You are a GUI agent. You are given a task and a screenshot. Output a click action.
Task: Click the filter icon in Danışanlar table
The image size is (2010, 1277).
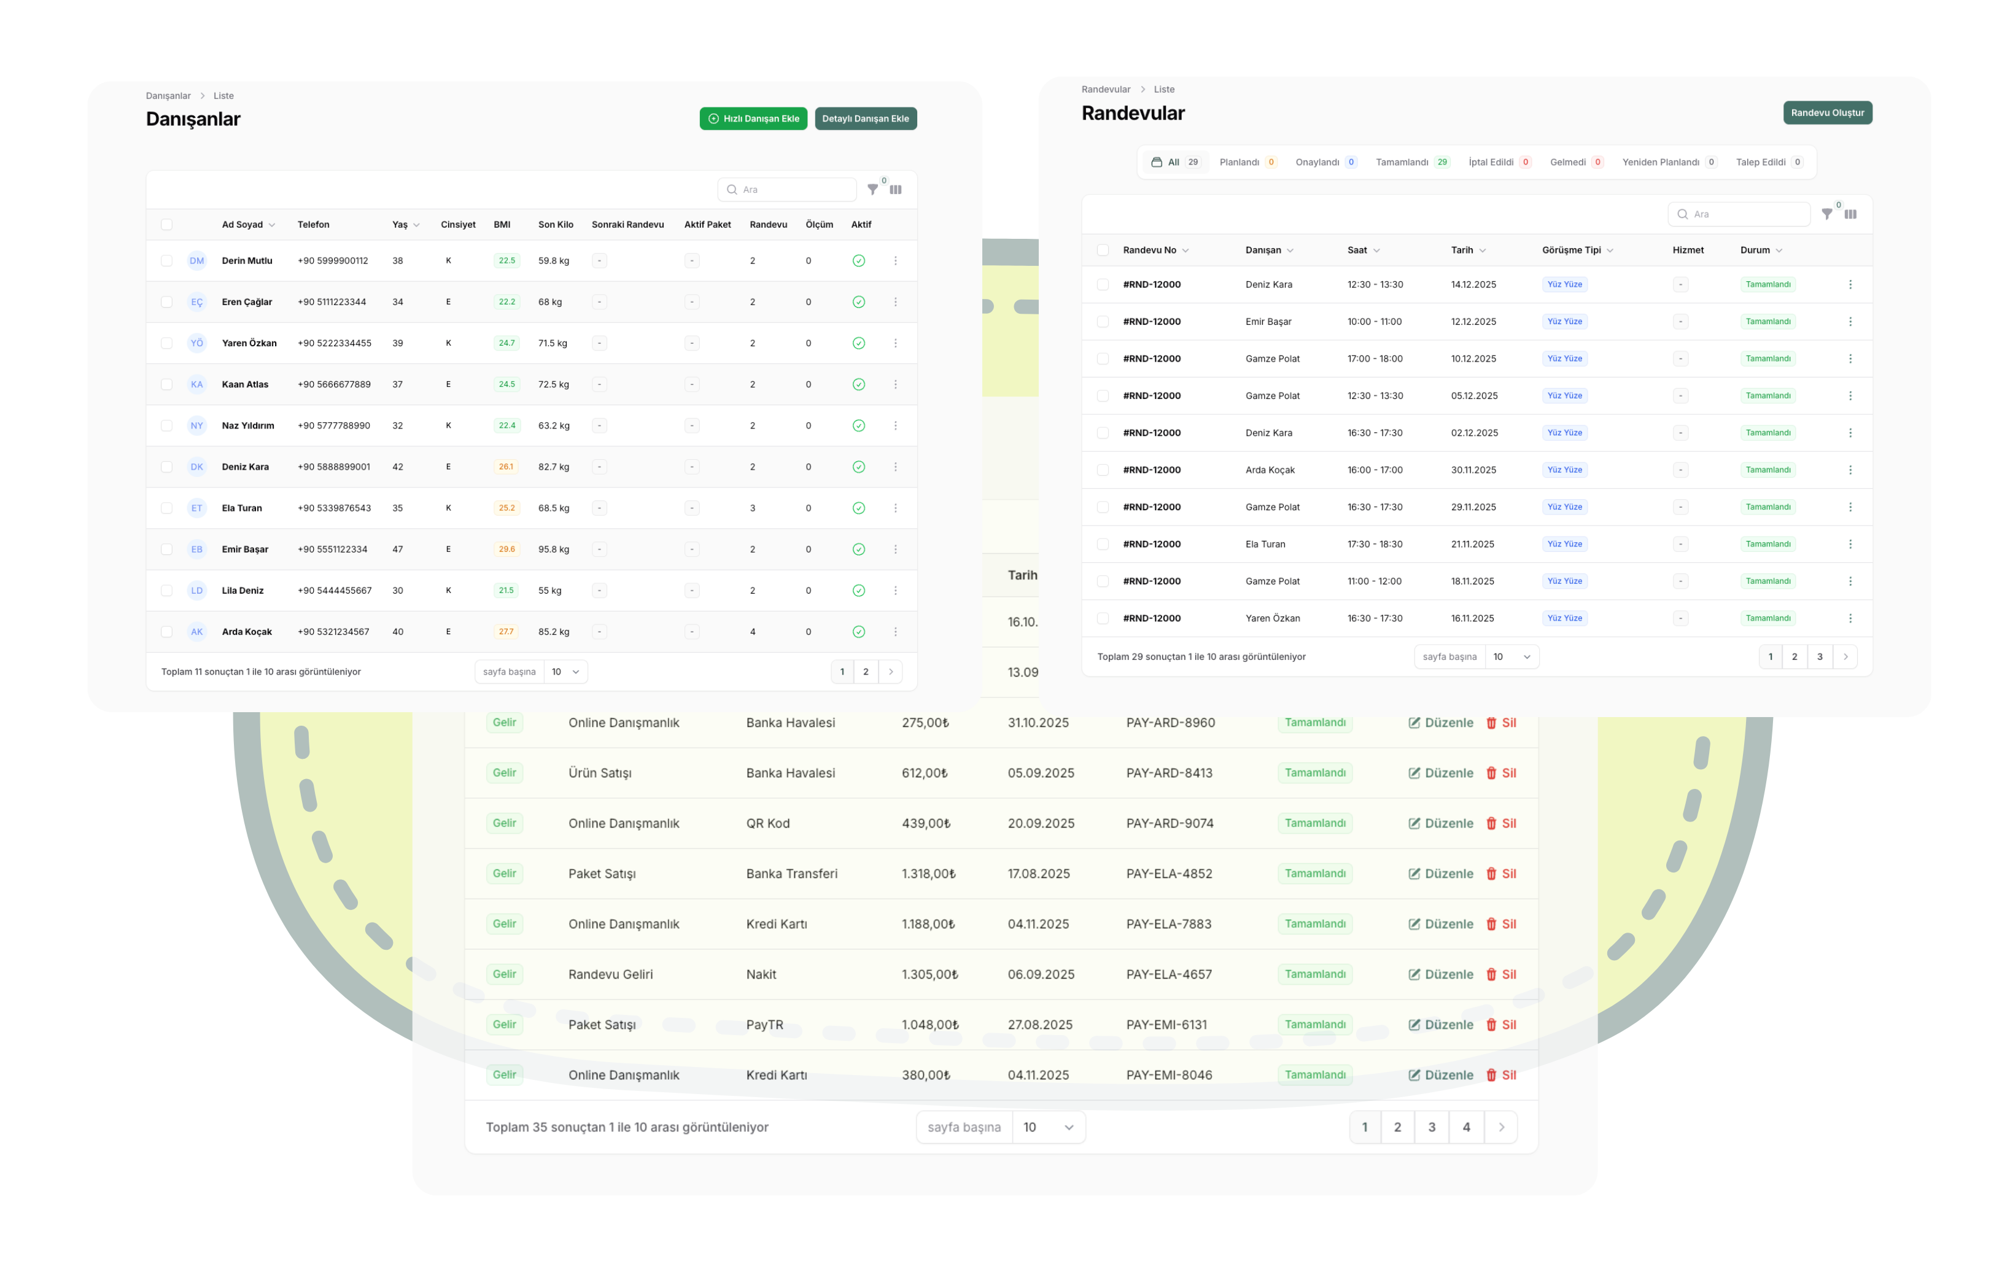point(872,190)
